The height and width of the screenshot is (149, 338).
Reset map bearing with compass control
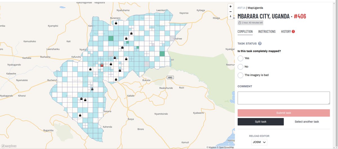(x=231, y=17)
